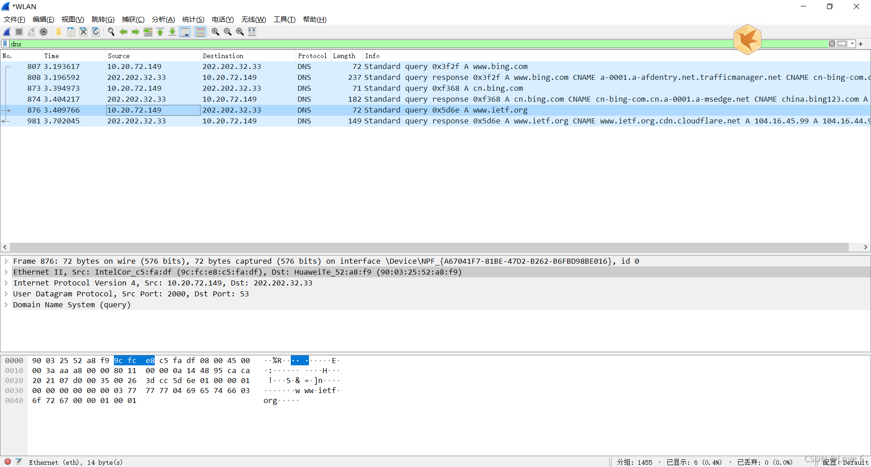This screenshot has height=467, width=871.
Task: Open a capture file folder icon
Action: point(59,32)
